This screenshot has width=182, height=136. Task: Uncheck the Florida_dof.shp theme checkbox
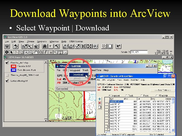(x=7, y=63)
